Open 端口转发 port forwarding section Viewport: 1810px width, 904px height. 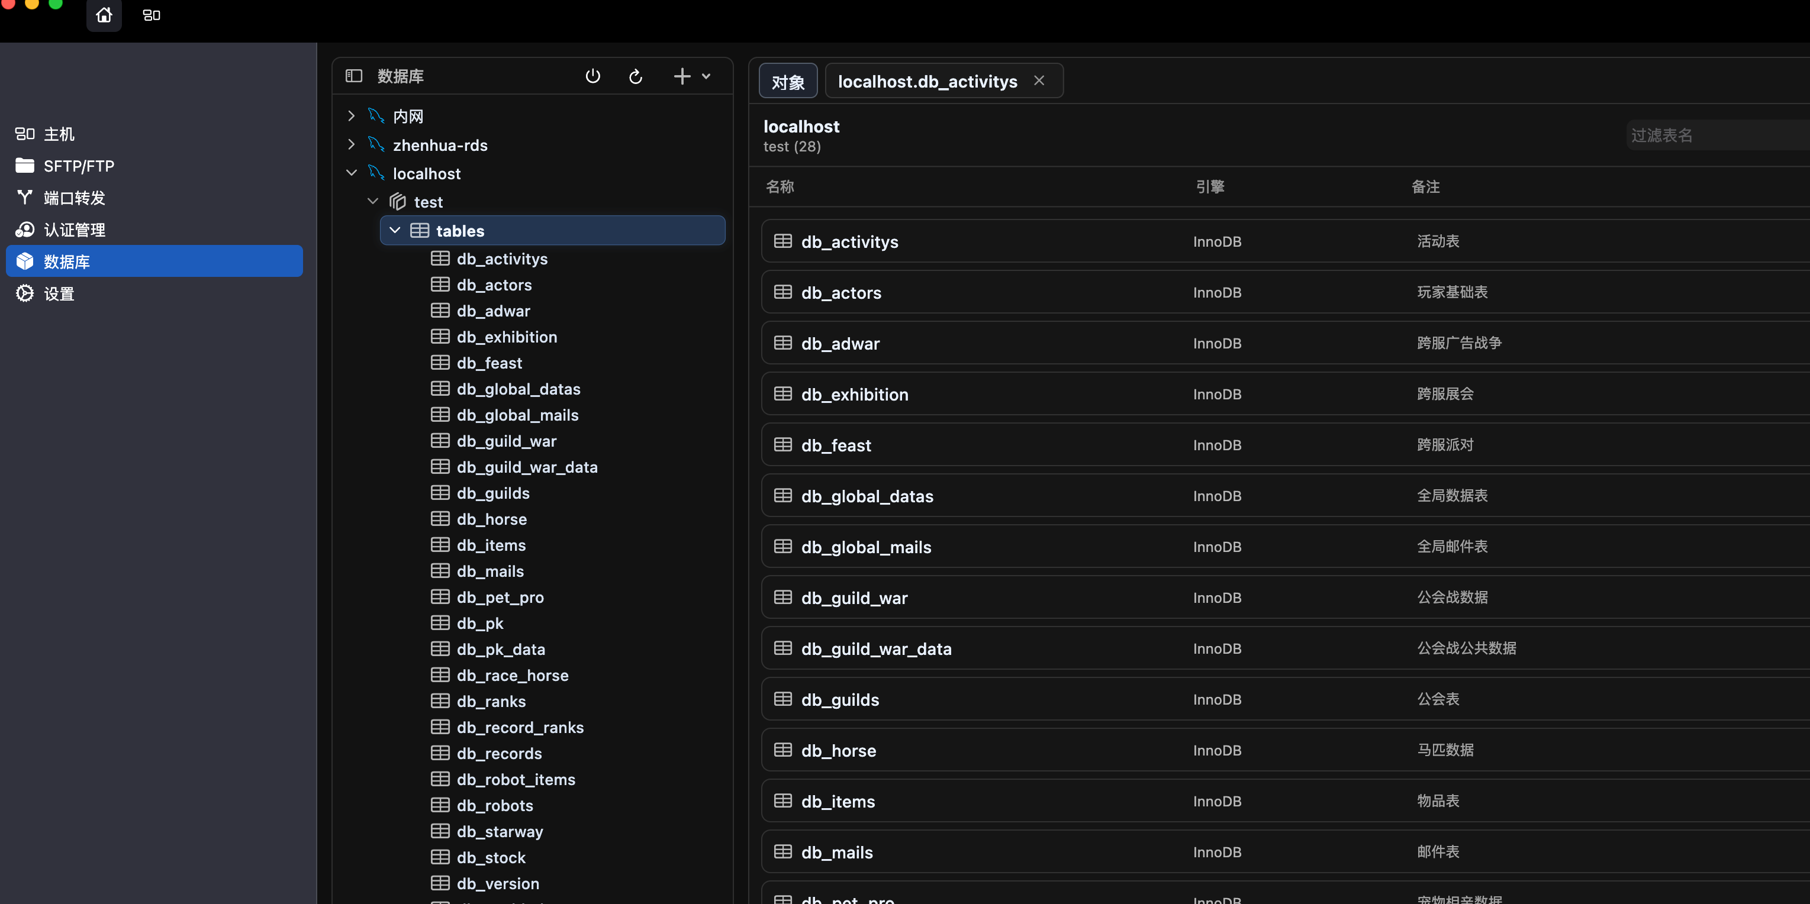74,198
